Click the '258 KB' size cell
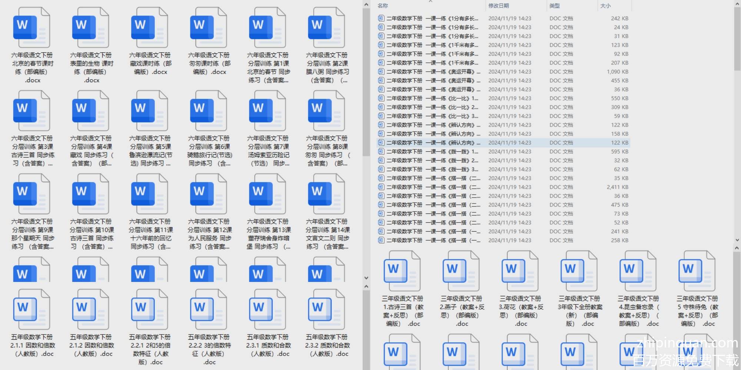The width and height of the screenshot is (741, 370). click(619, 240)
